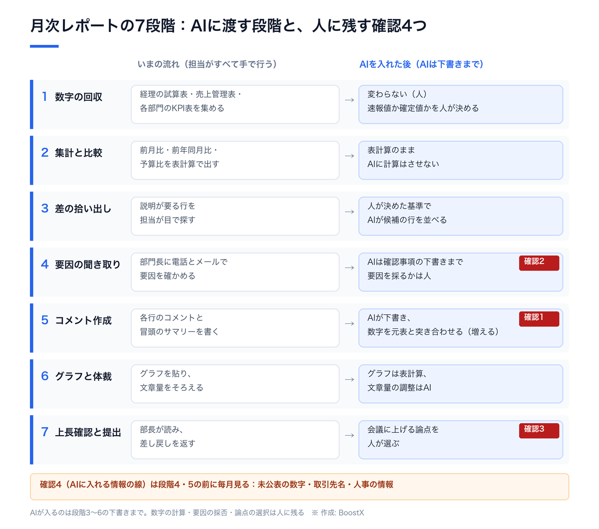Click box グラフを貼り、文章量をそろえる
Screen dimensions: 599x529
click(235, 384)
